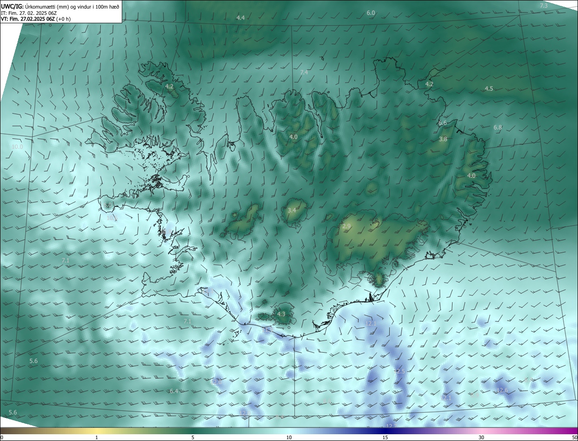The height and width of the screenshot is (441, 578).
Task: Click the 4.3 value on the southern glacier
Action: pyautogui.click(x=281, y=314)
